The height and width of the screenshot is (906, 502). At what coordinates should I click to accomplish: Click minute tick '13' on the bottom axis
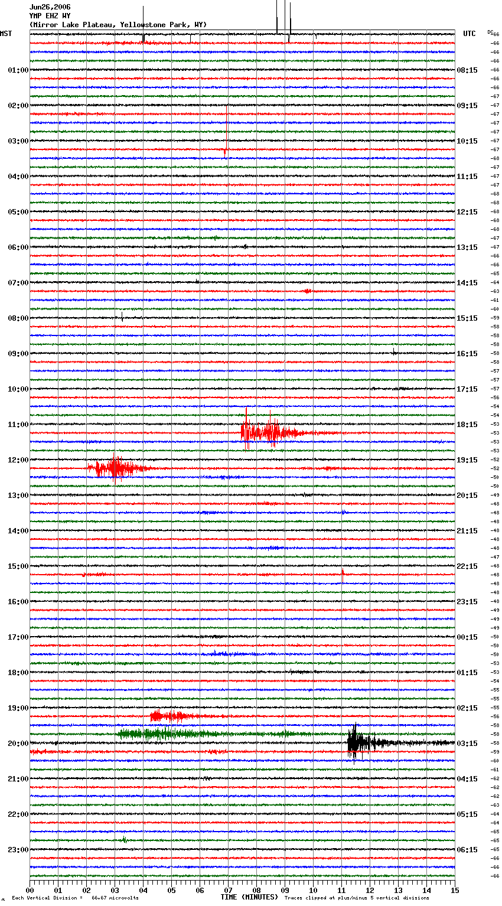pos(398,890)
